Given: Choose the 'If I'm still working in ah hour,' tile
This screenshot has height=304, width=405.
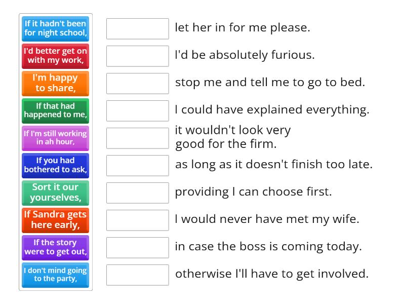Looking at the screenshot, I should pos(55,138).
